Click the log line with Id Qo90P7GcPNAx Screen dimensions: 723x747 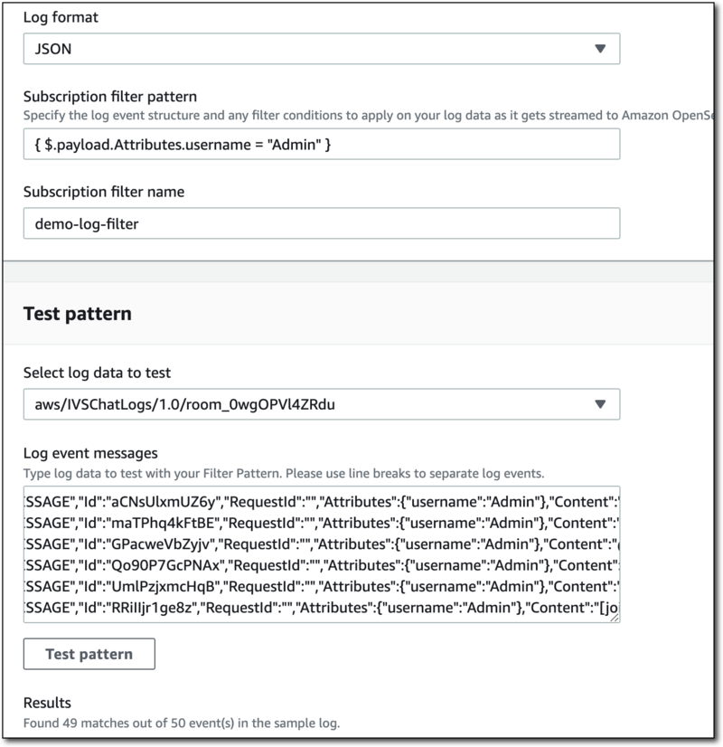tap(321, 561)
